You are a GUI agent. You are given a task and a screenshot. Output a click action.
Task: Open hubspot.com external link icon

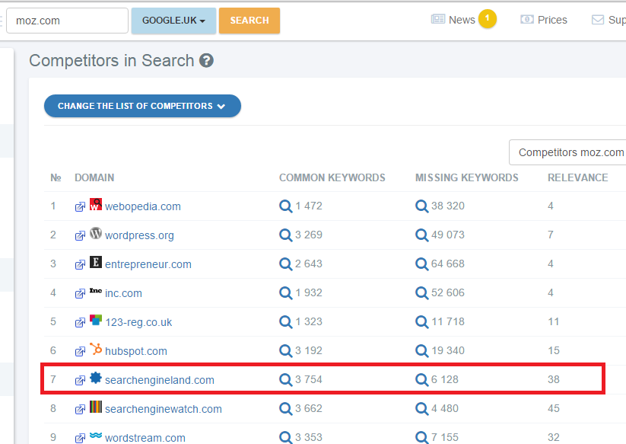tap(80, 351)
